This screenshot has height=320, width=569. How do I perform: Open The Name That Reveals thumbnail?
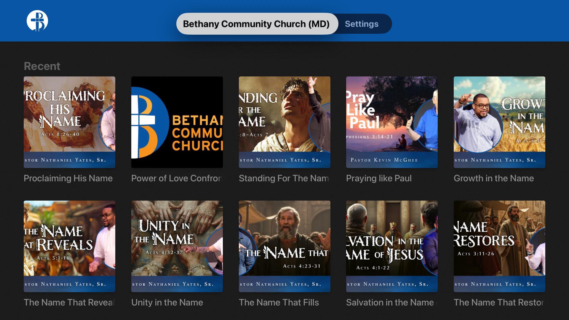tap(69, 246)
